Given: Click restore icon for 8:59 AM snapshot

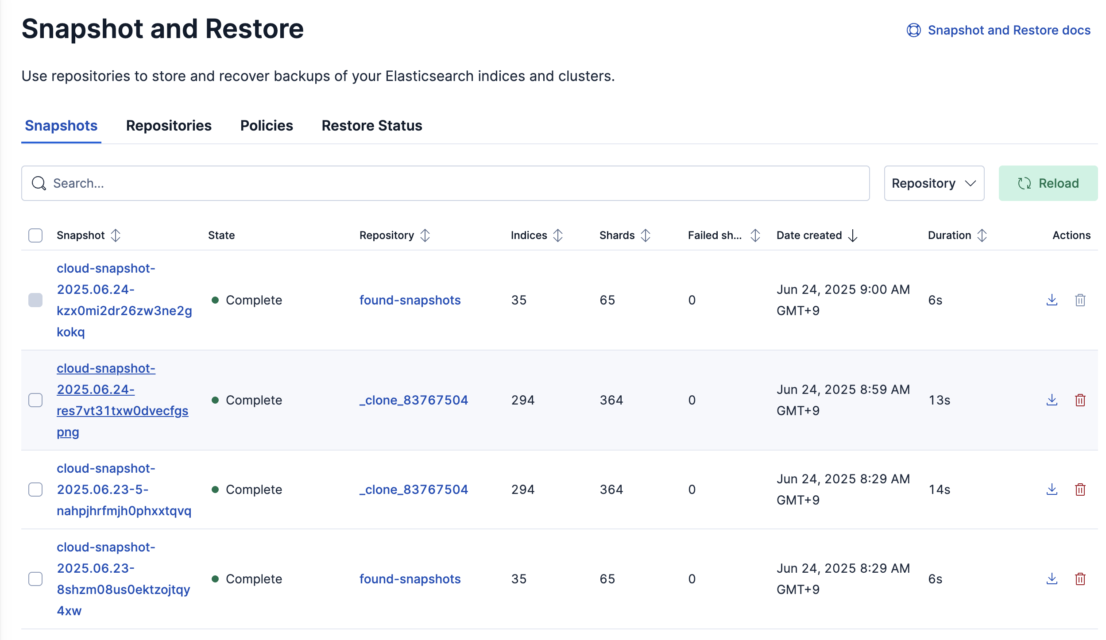Looking at the screenshot, I should 1052,400.
